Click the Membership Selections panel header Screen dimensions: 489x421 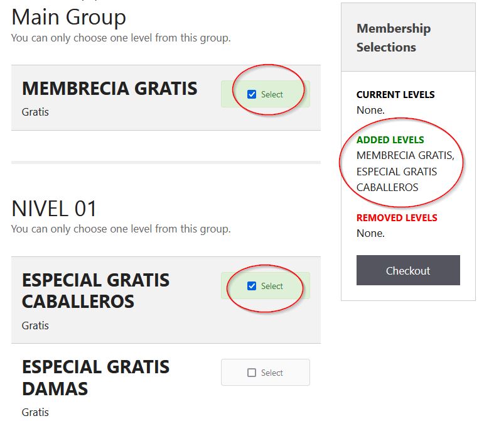click(394, 38)
